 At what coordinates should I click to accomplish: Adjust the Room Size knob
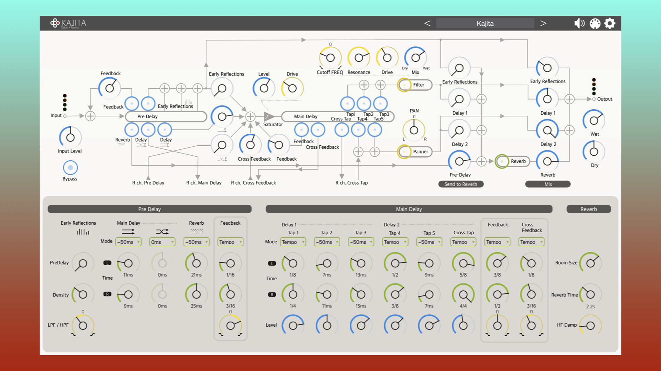(x=590, y=263)
